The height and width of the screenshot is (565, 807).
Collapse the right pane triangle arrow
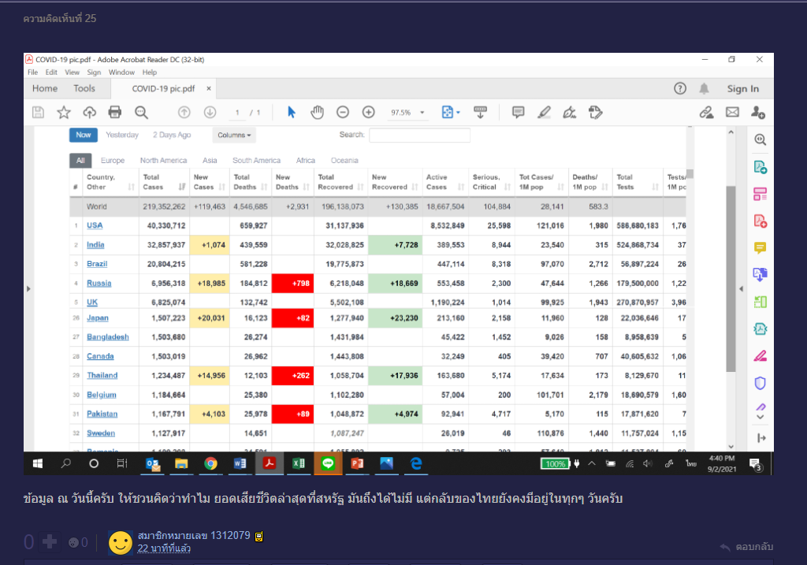click(x=741, y=288)
